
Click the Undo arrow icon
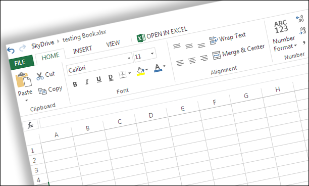[11, 51]
